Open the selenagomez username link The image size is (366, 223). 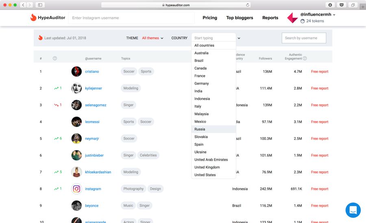[96, 105]
